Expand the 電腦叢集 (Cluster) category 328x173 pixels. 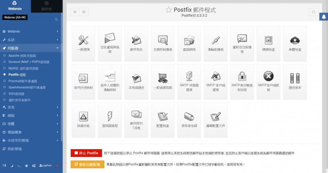(30, 132)
